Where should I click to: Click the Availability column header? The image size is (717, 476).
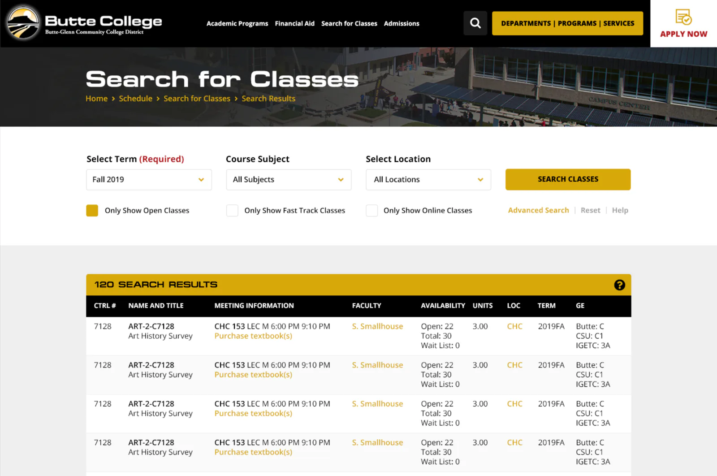pyautogui.click(x=443, y=306)
